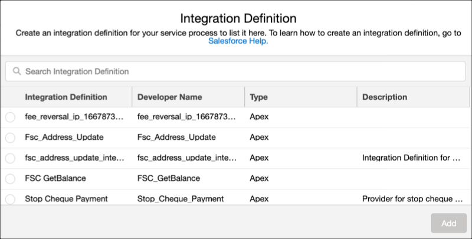
Task: Focus the Search Integration Definition field
Action: [235, 71]
